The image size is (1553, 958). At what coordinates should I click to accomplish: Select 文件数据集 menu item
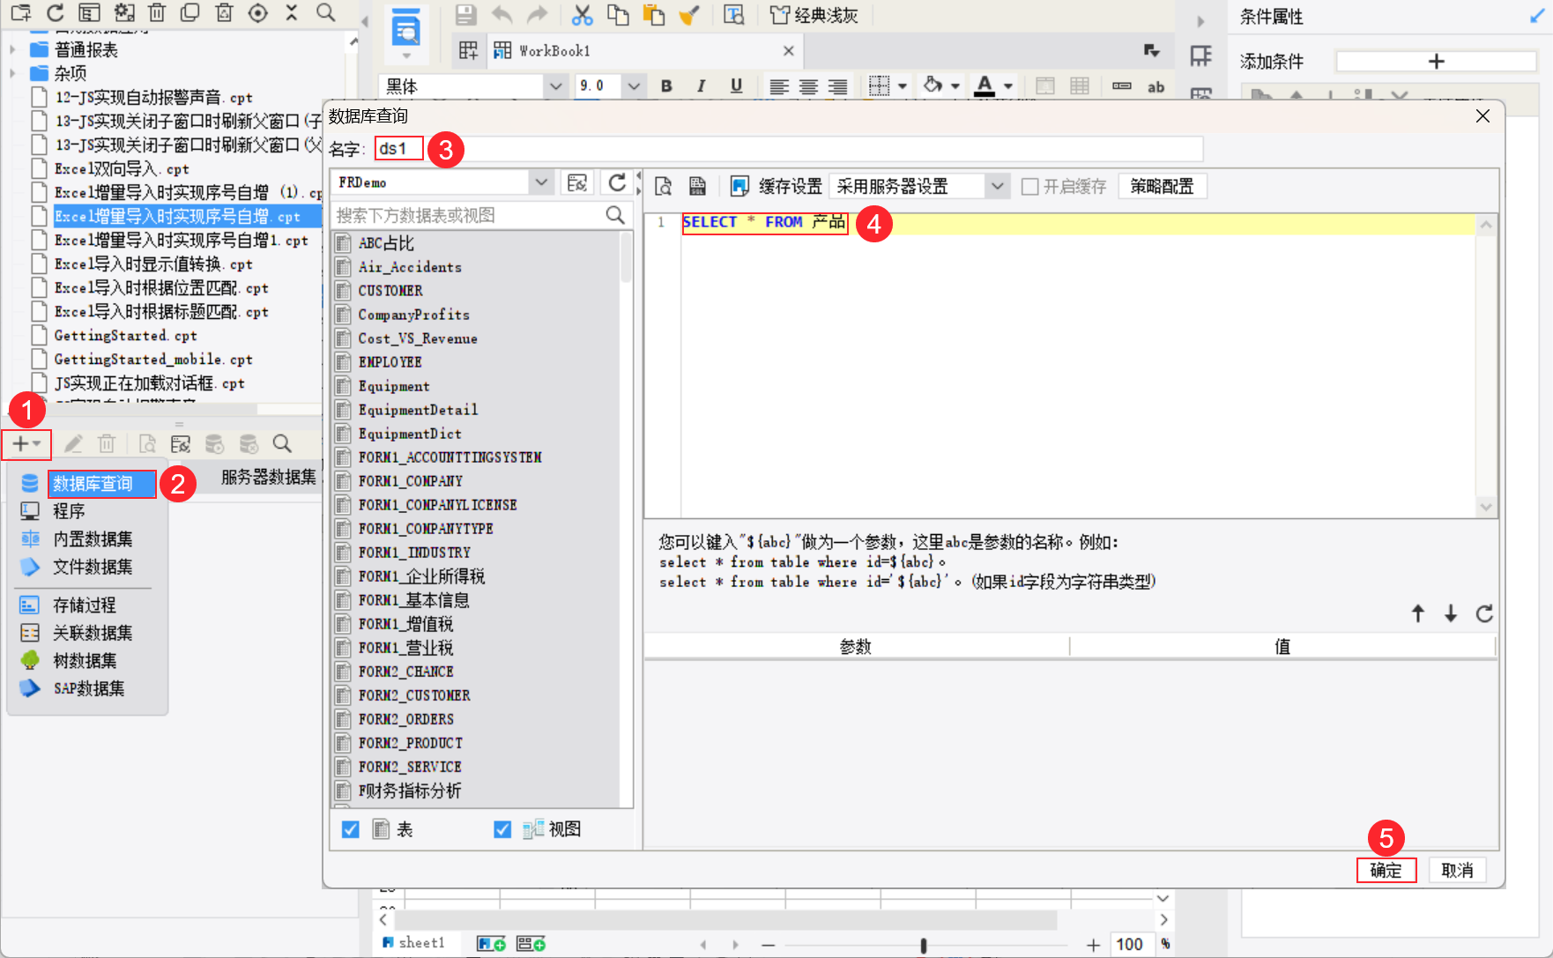[x=92, y=567]
